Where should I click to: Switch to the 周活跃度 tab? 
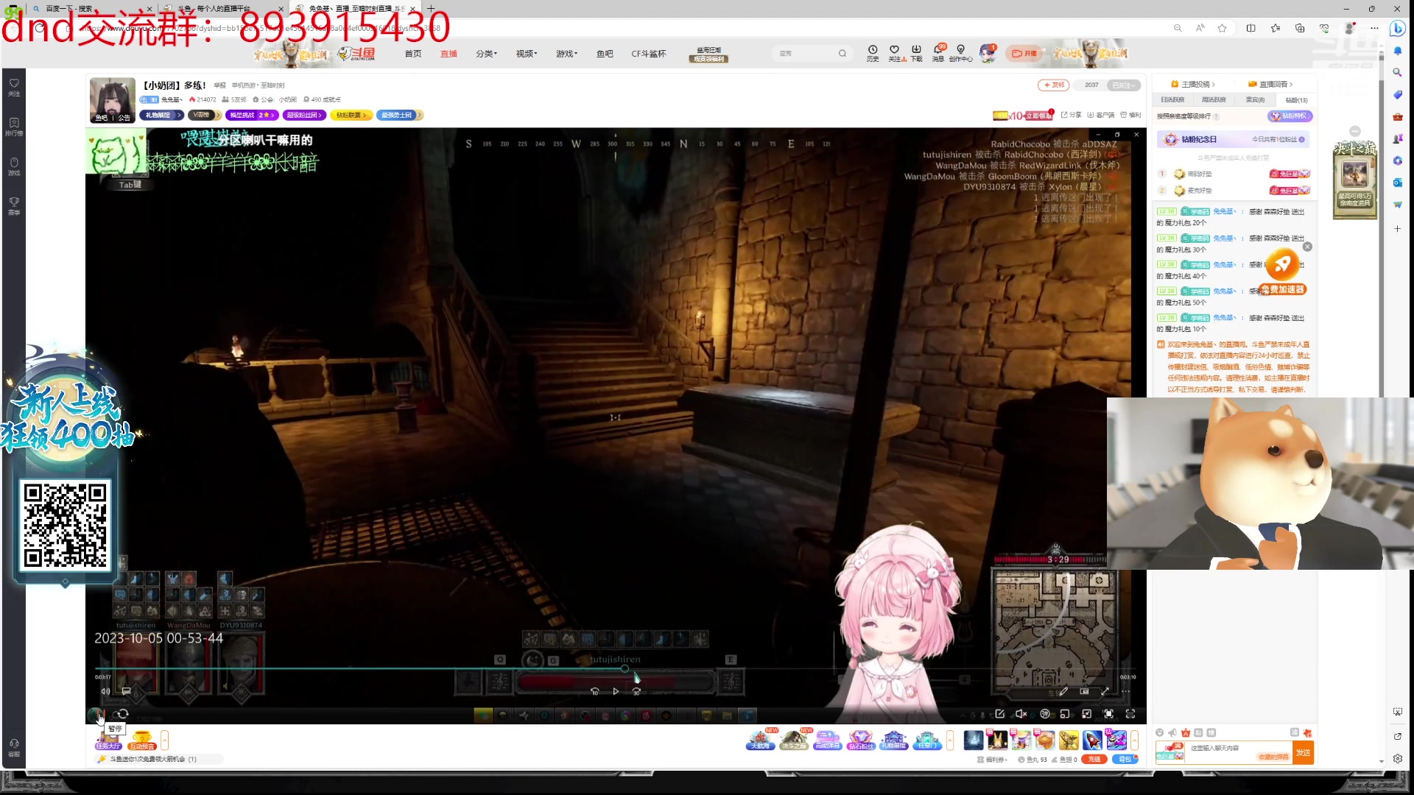(x=1214, y=99)
